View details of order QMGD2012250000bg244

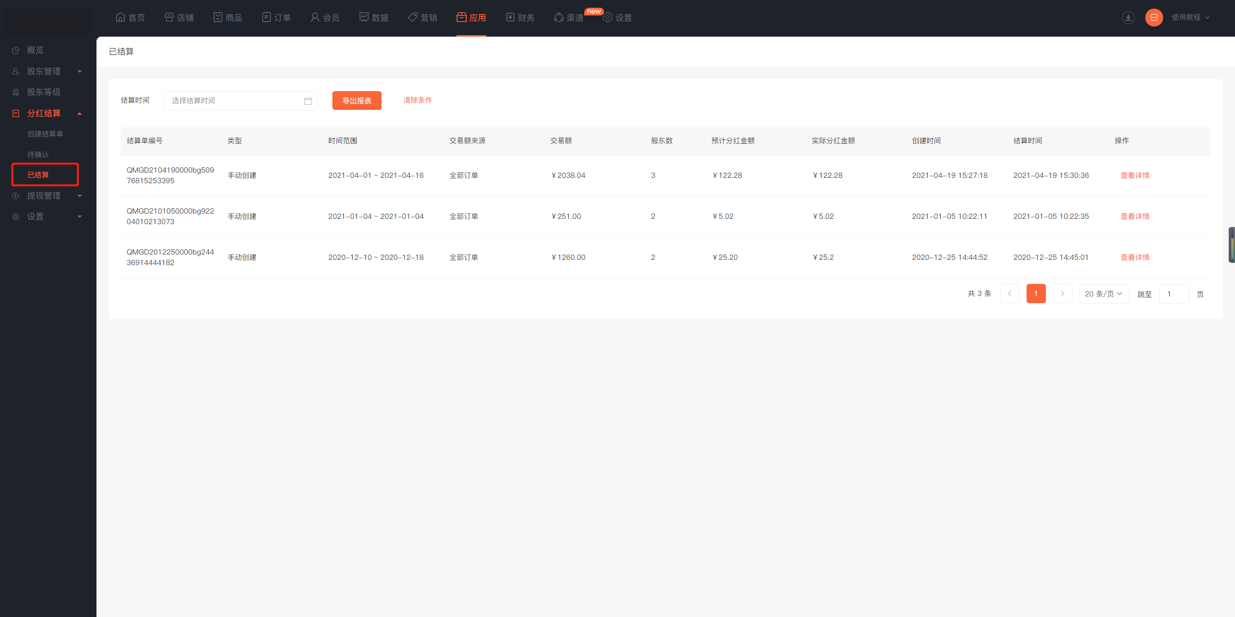pos(1135,257)
